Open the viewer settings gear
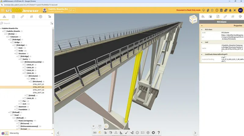Image resolution: width=244 pixels, height=136 pixels. (153, 133)
